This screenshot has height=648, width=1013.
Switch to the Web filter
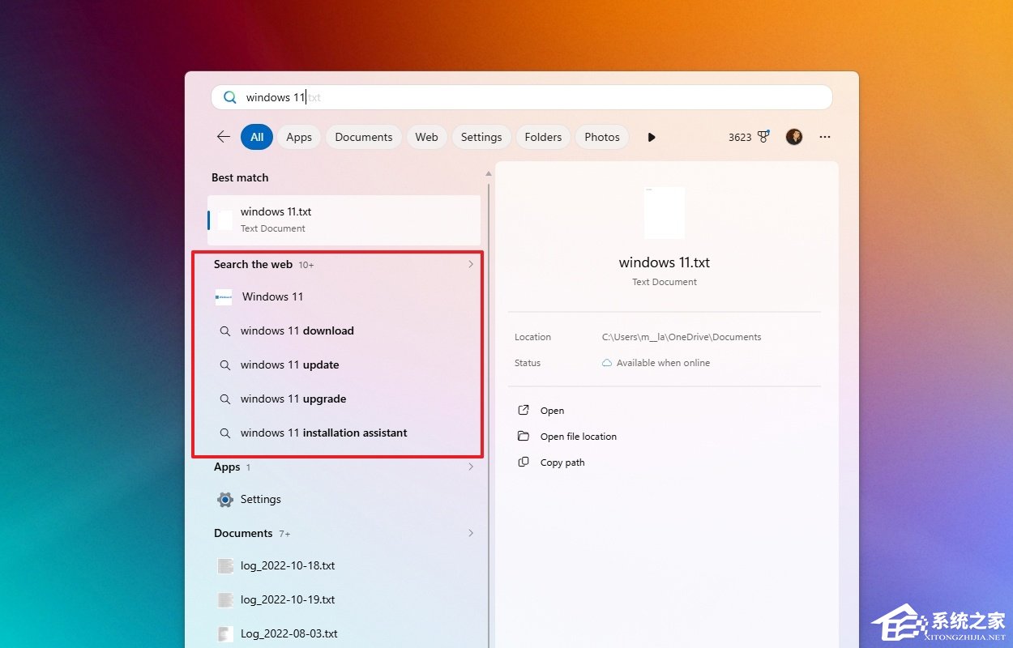(x=426, y=137)
